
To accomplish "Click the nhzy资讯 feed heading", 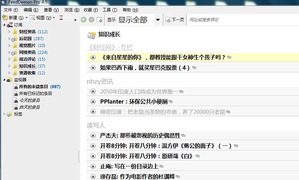I will click(x=100, y=82).
